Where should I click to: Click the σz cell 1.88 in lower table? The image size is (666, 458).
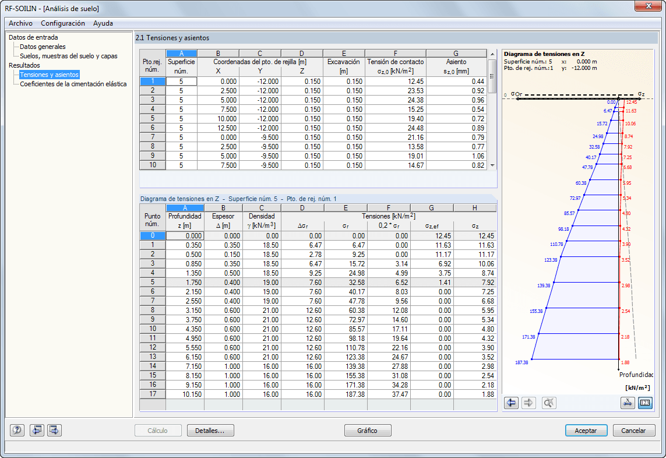coord(475,394)
